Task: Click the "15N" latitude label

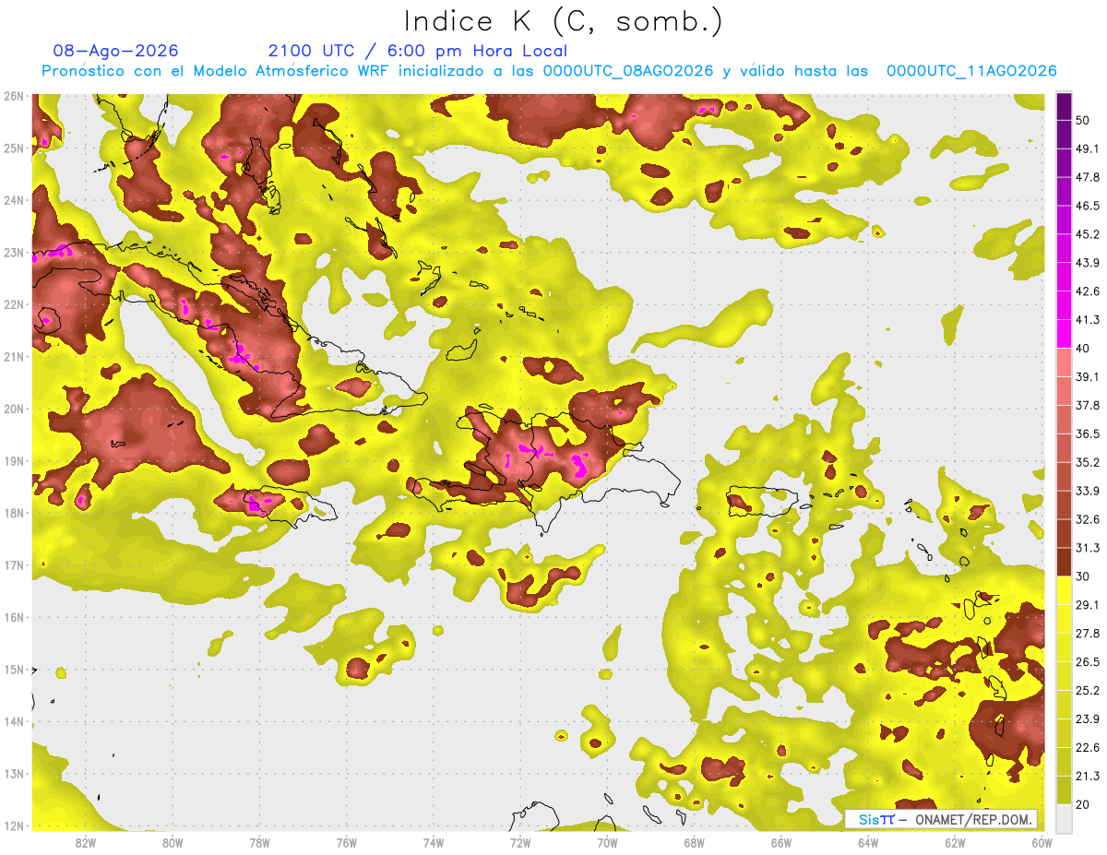Action: click(x=13, y=670)
